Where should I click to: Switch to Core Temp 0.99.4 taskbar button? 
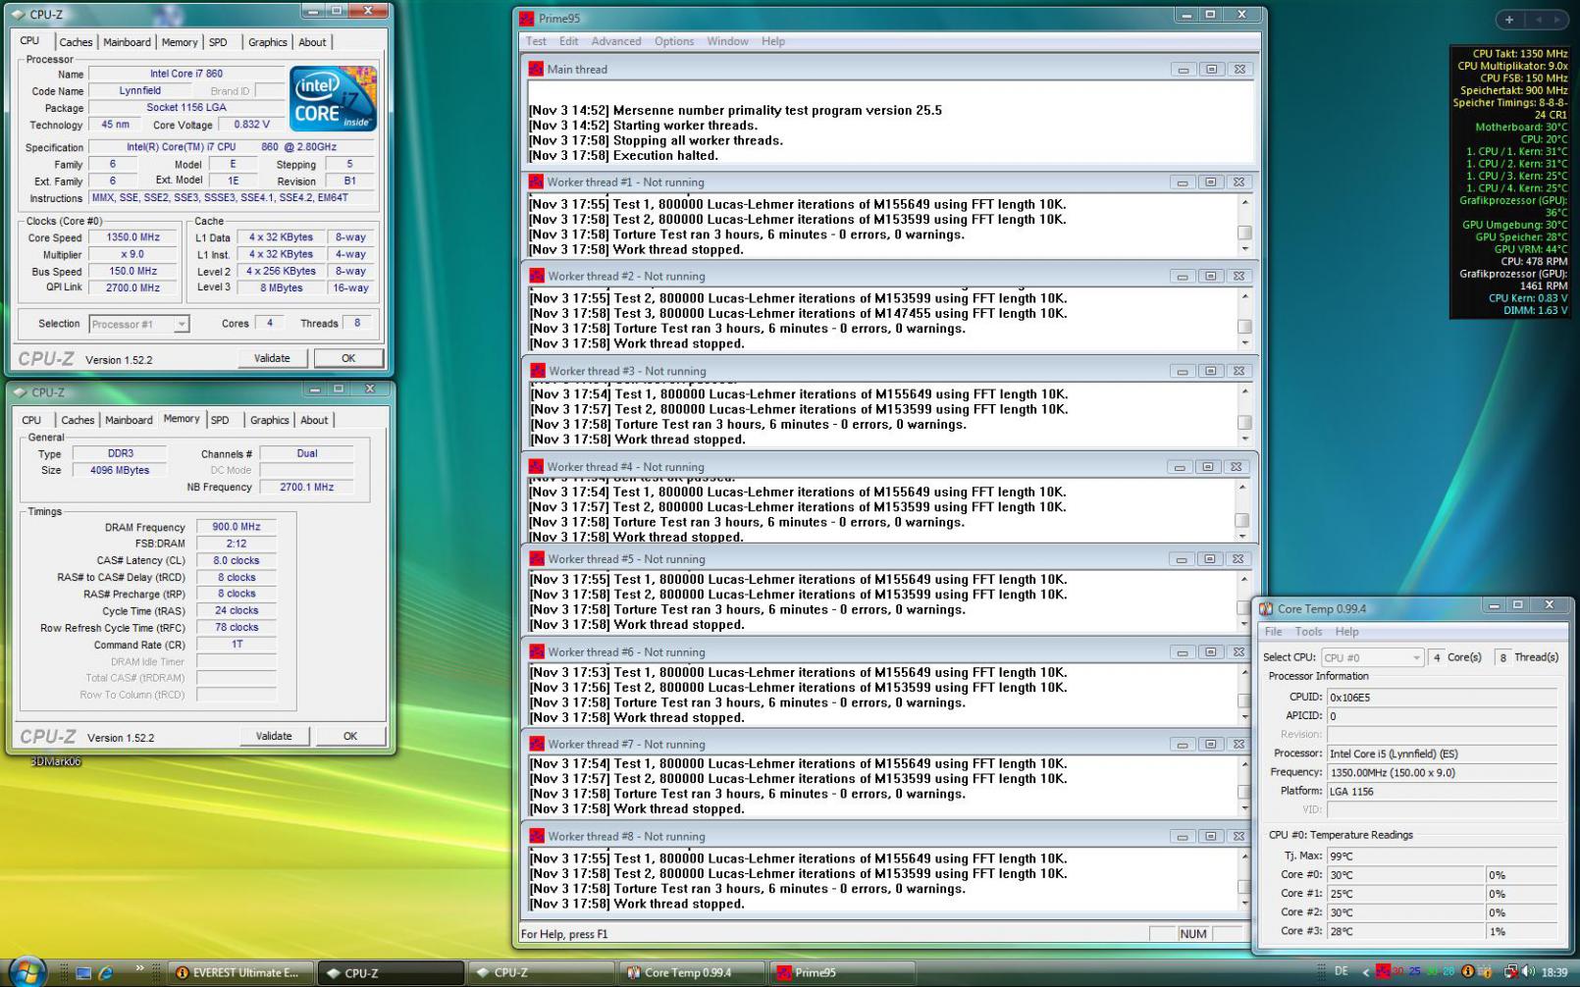[693, 972]
